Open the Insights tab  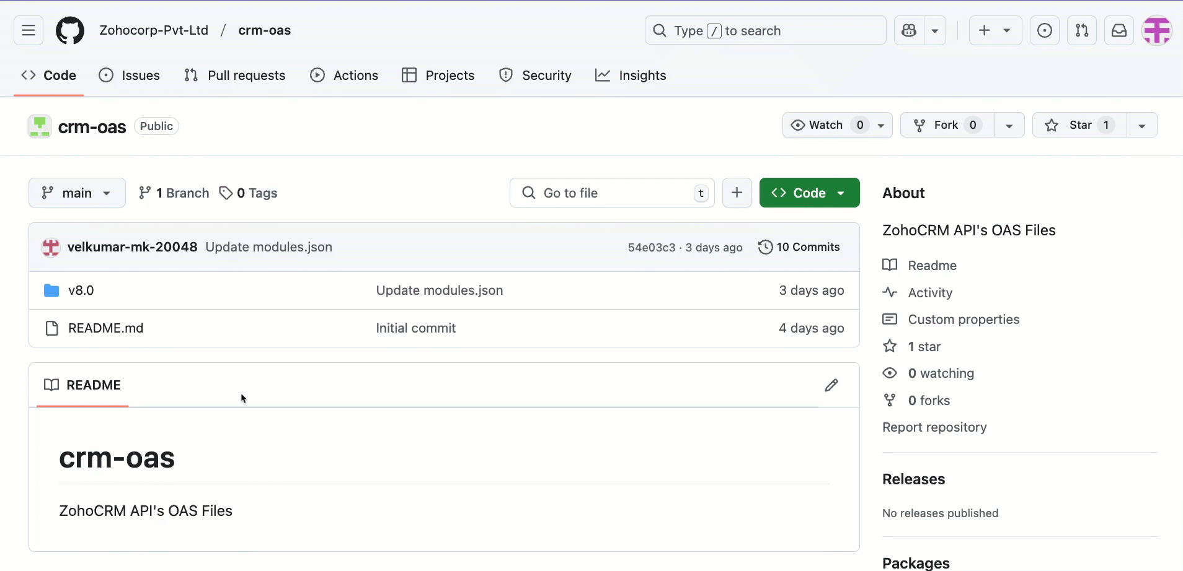pos(631,76)
